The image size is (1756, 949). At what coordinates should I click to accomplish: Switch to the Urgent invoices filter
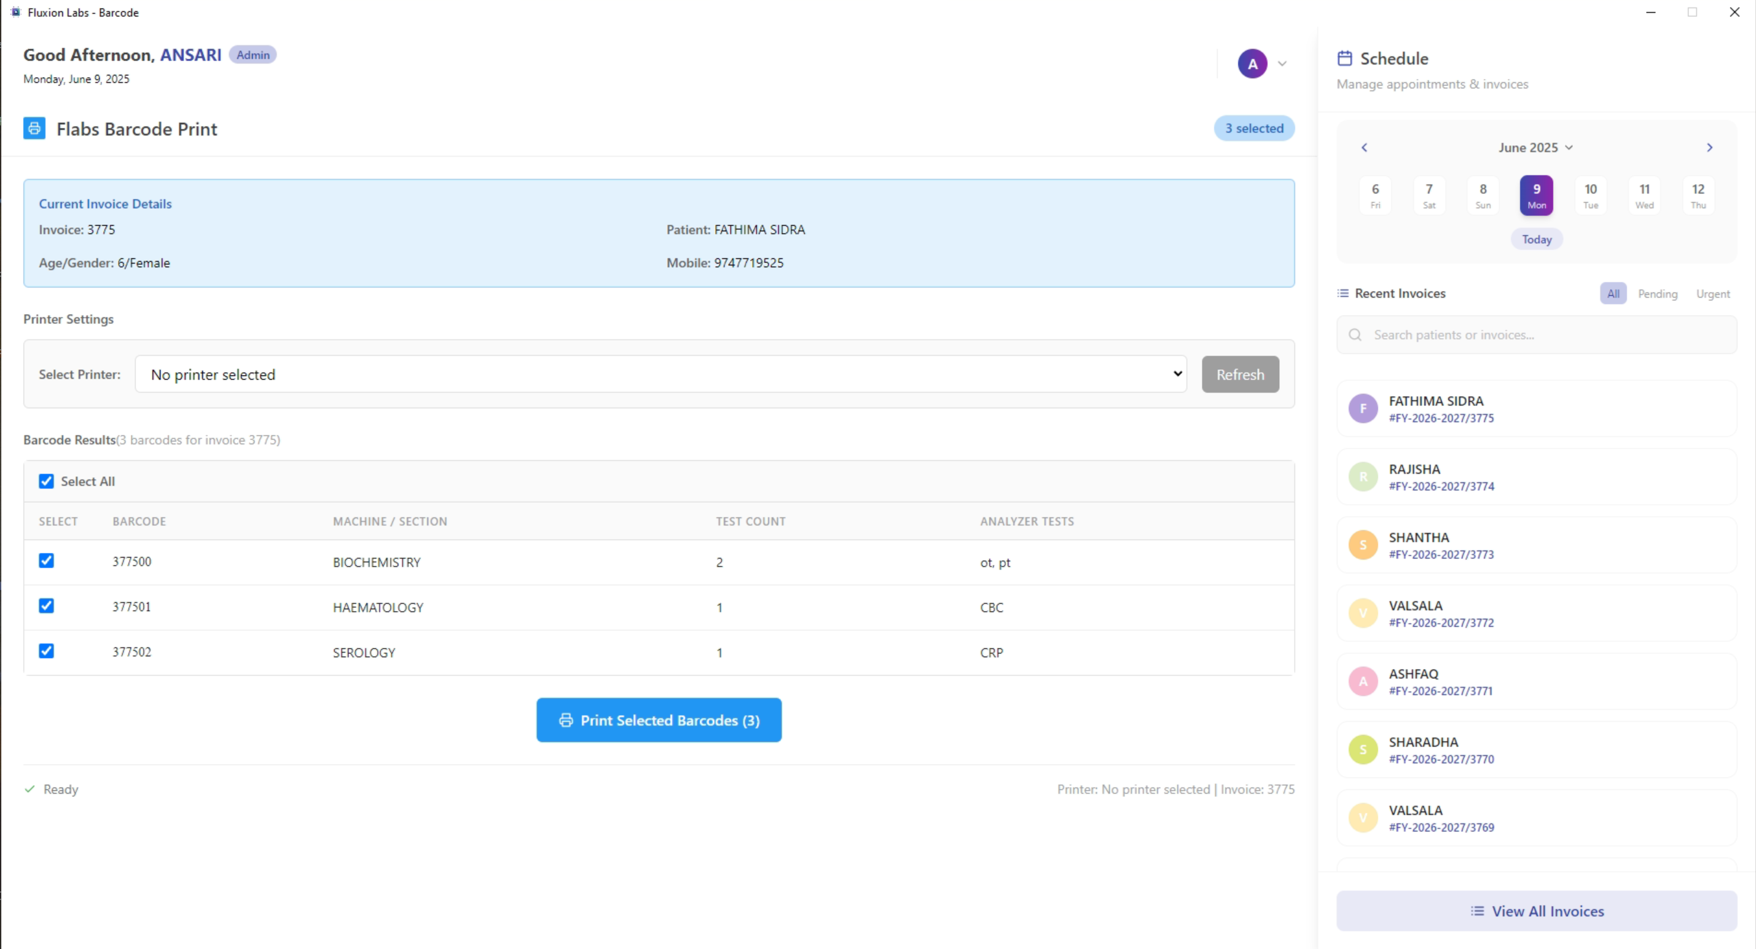pos(1712,294)
